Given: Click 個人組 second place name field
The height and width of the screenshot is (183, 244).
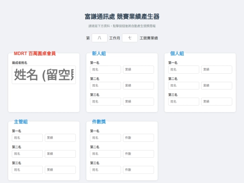Looking at the screenshot, I should [x=183, y=85].
